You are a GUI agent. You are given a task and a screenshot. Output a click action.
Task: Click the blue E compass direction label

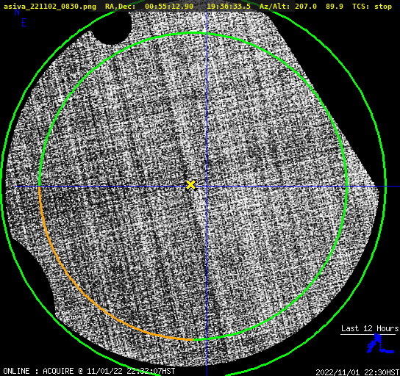tap(24, 23)
